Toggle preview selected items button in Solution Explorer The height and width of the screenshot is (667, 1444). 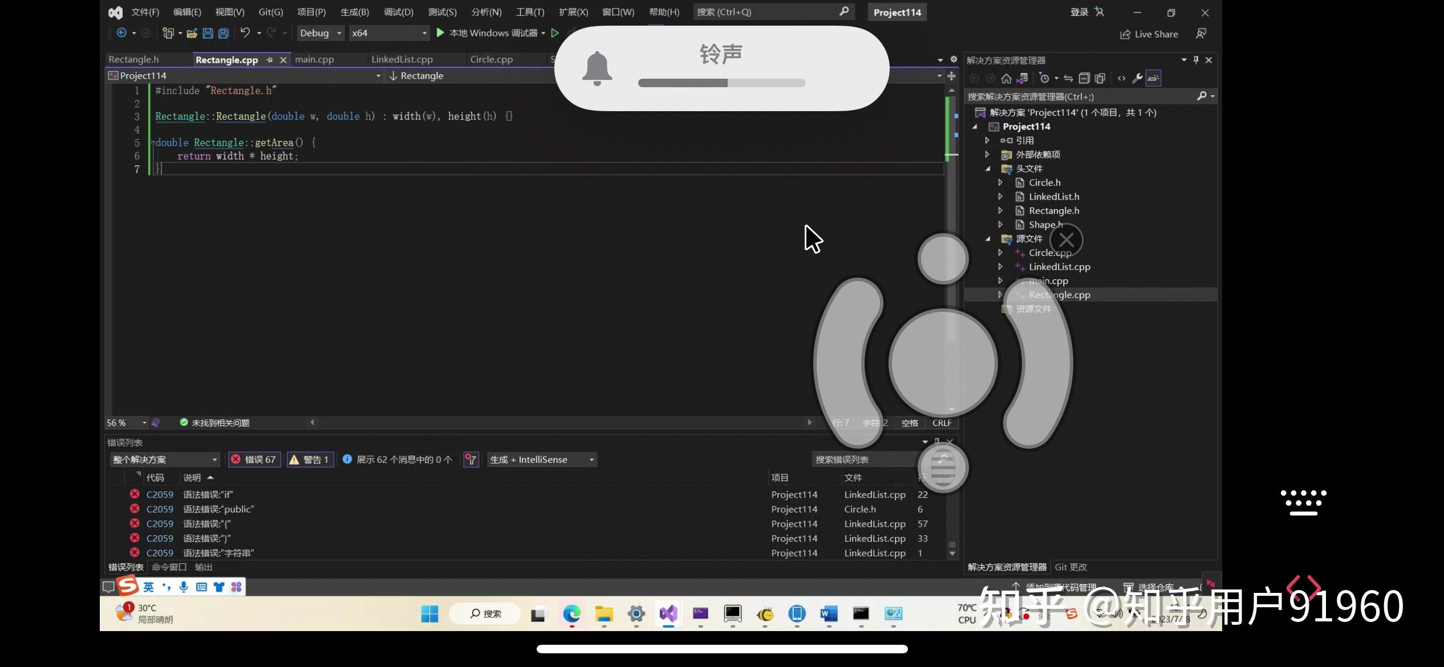[x=1153, y=78]
